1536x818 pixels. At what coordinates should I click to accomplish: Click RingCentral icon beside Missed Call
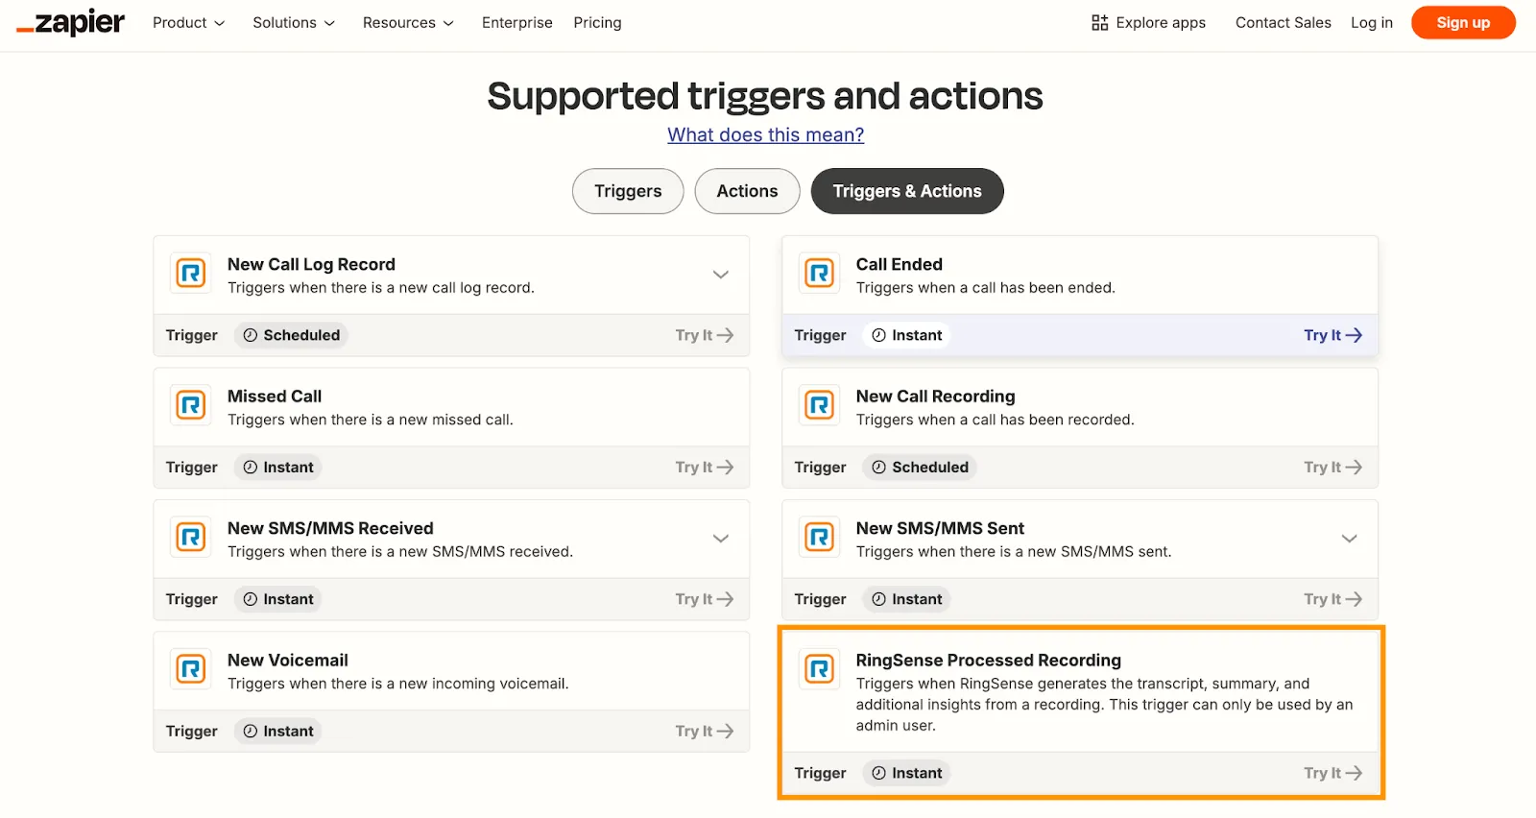coord(191,405)
